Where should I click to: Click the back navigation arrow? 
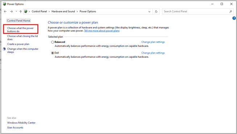point(5,12)
